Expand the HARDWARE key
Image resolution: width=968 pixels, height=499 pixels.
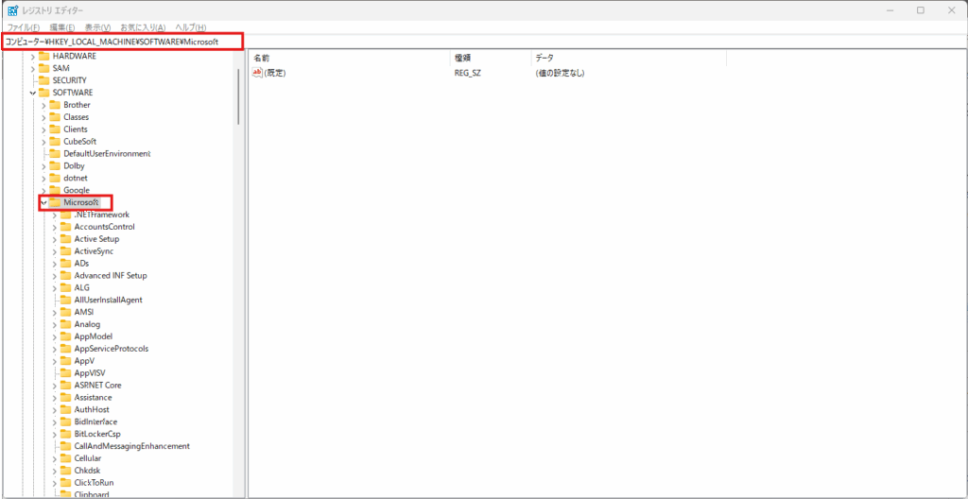[33, 56]
